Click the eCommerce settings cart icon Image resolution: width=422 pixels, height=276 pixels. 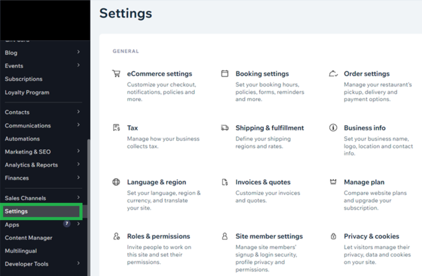[116, 74]
